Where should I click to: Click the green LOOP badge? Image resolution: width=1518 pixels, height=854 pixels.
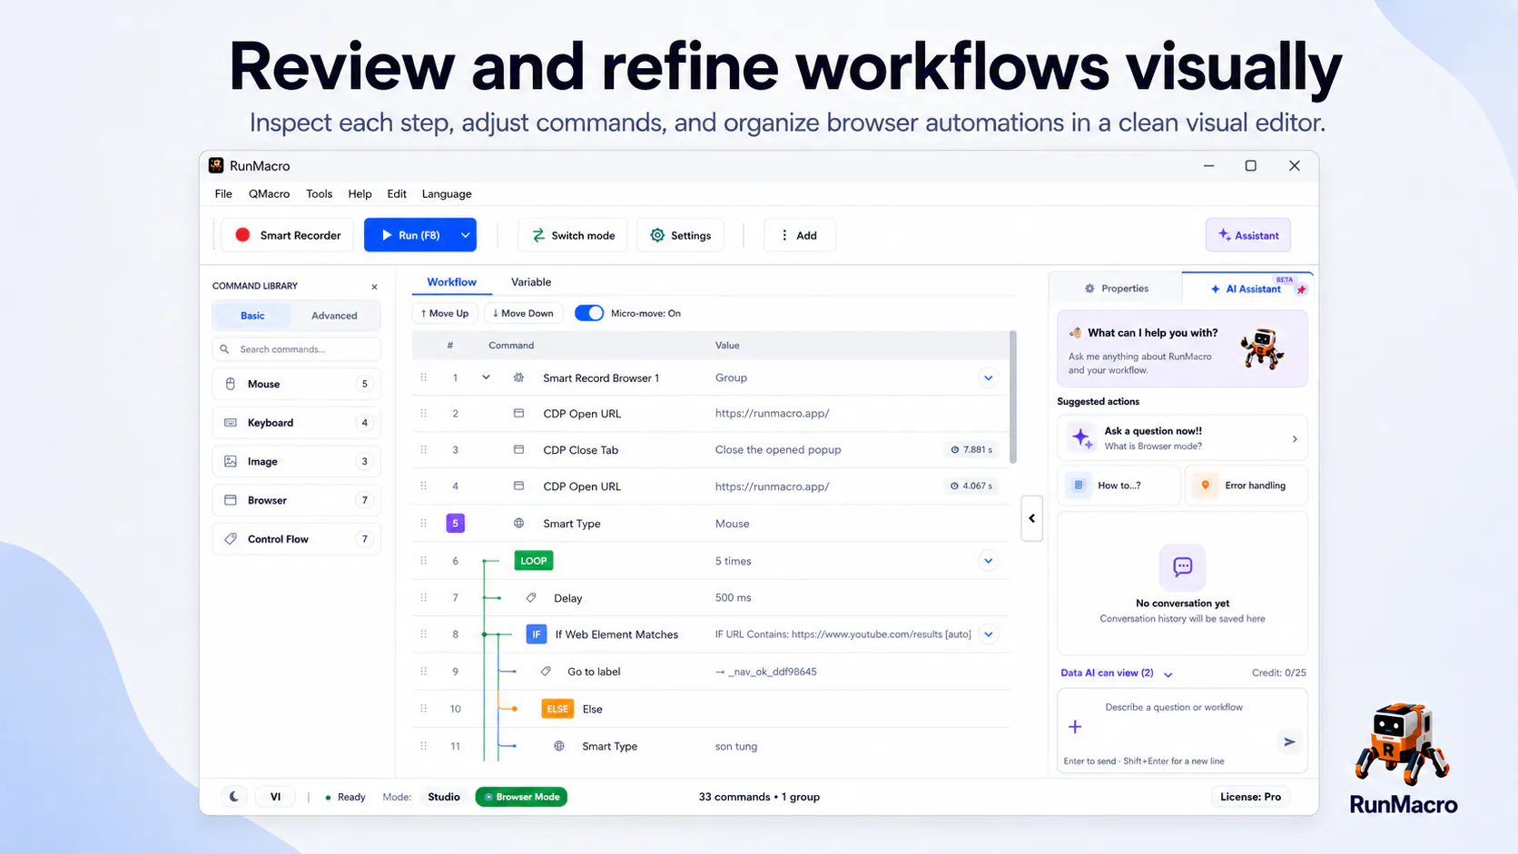pyautogui.click(x=534, y=561)
